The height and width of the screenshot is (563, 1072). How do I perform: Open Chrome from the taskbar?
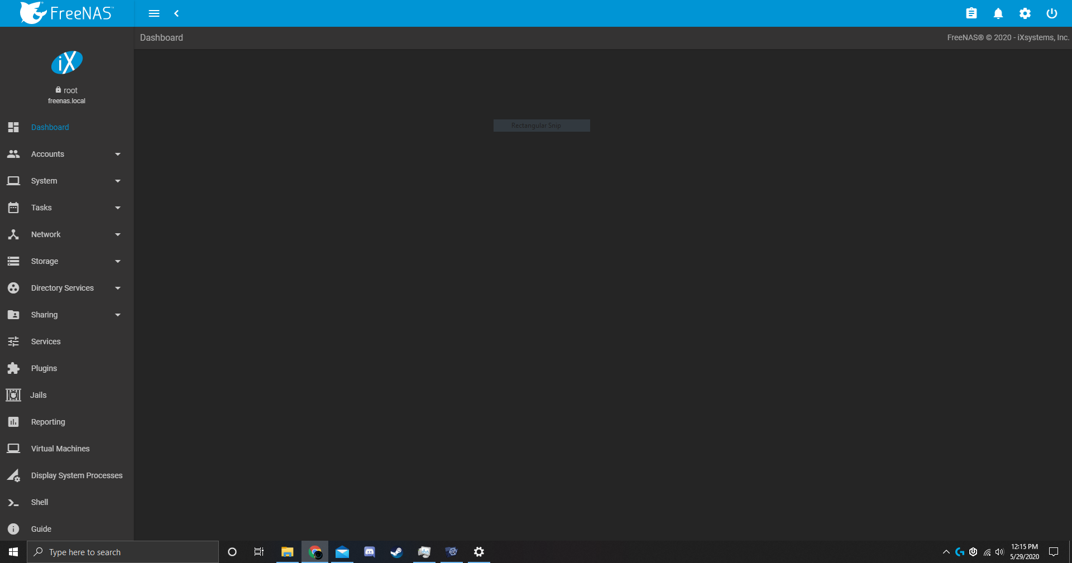tap(315, 552)
